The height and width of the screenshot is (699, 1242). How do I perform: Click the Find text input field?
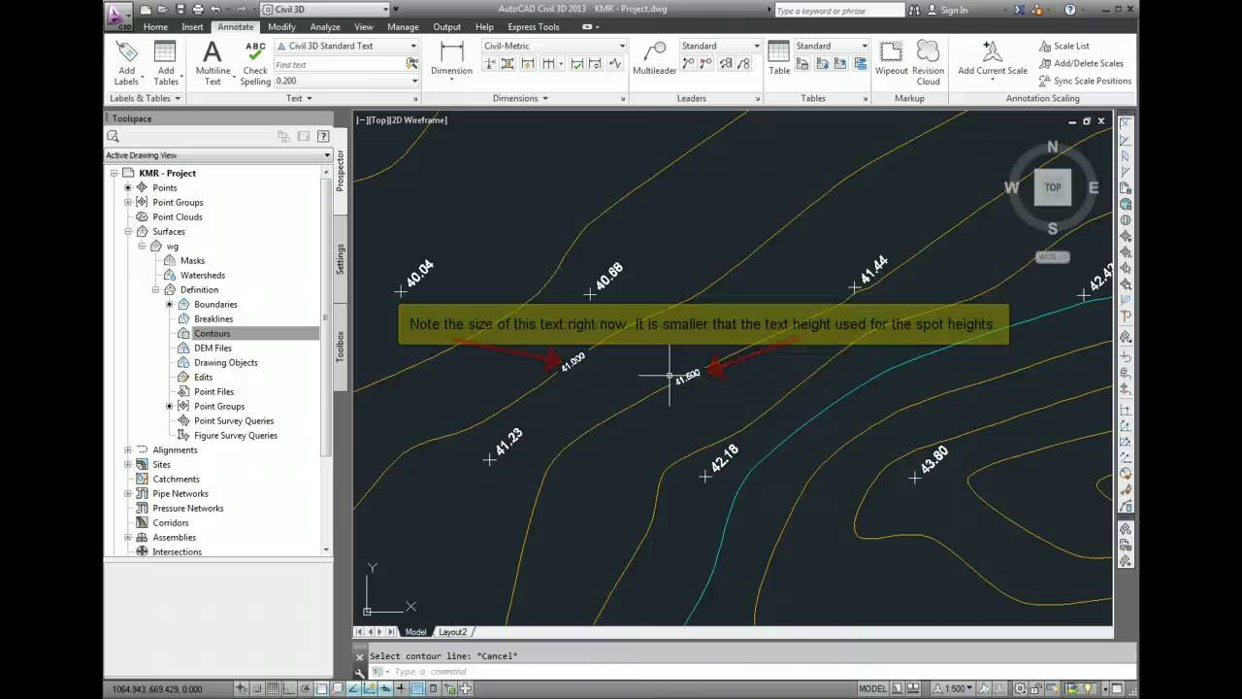[340, 64]
